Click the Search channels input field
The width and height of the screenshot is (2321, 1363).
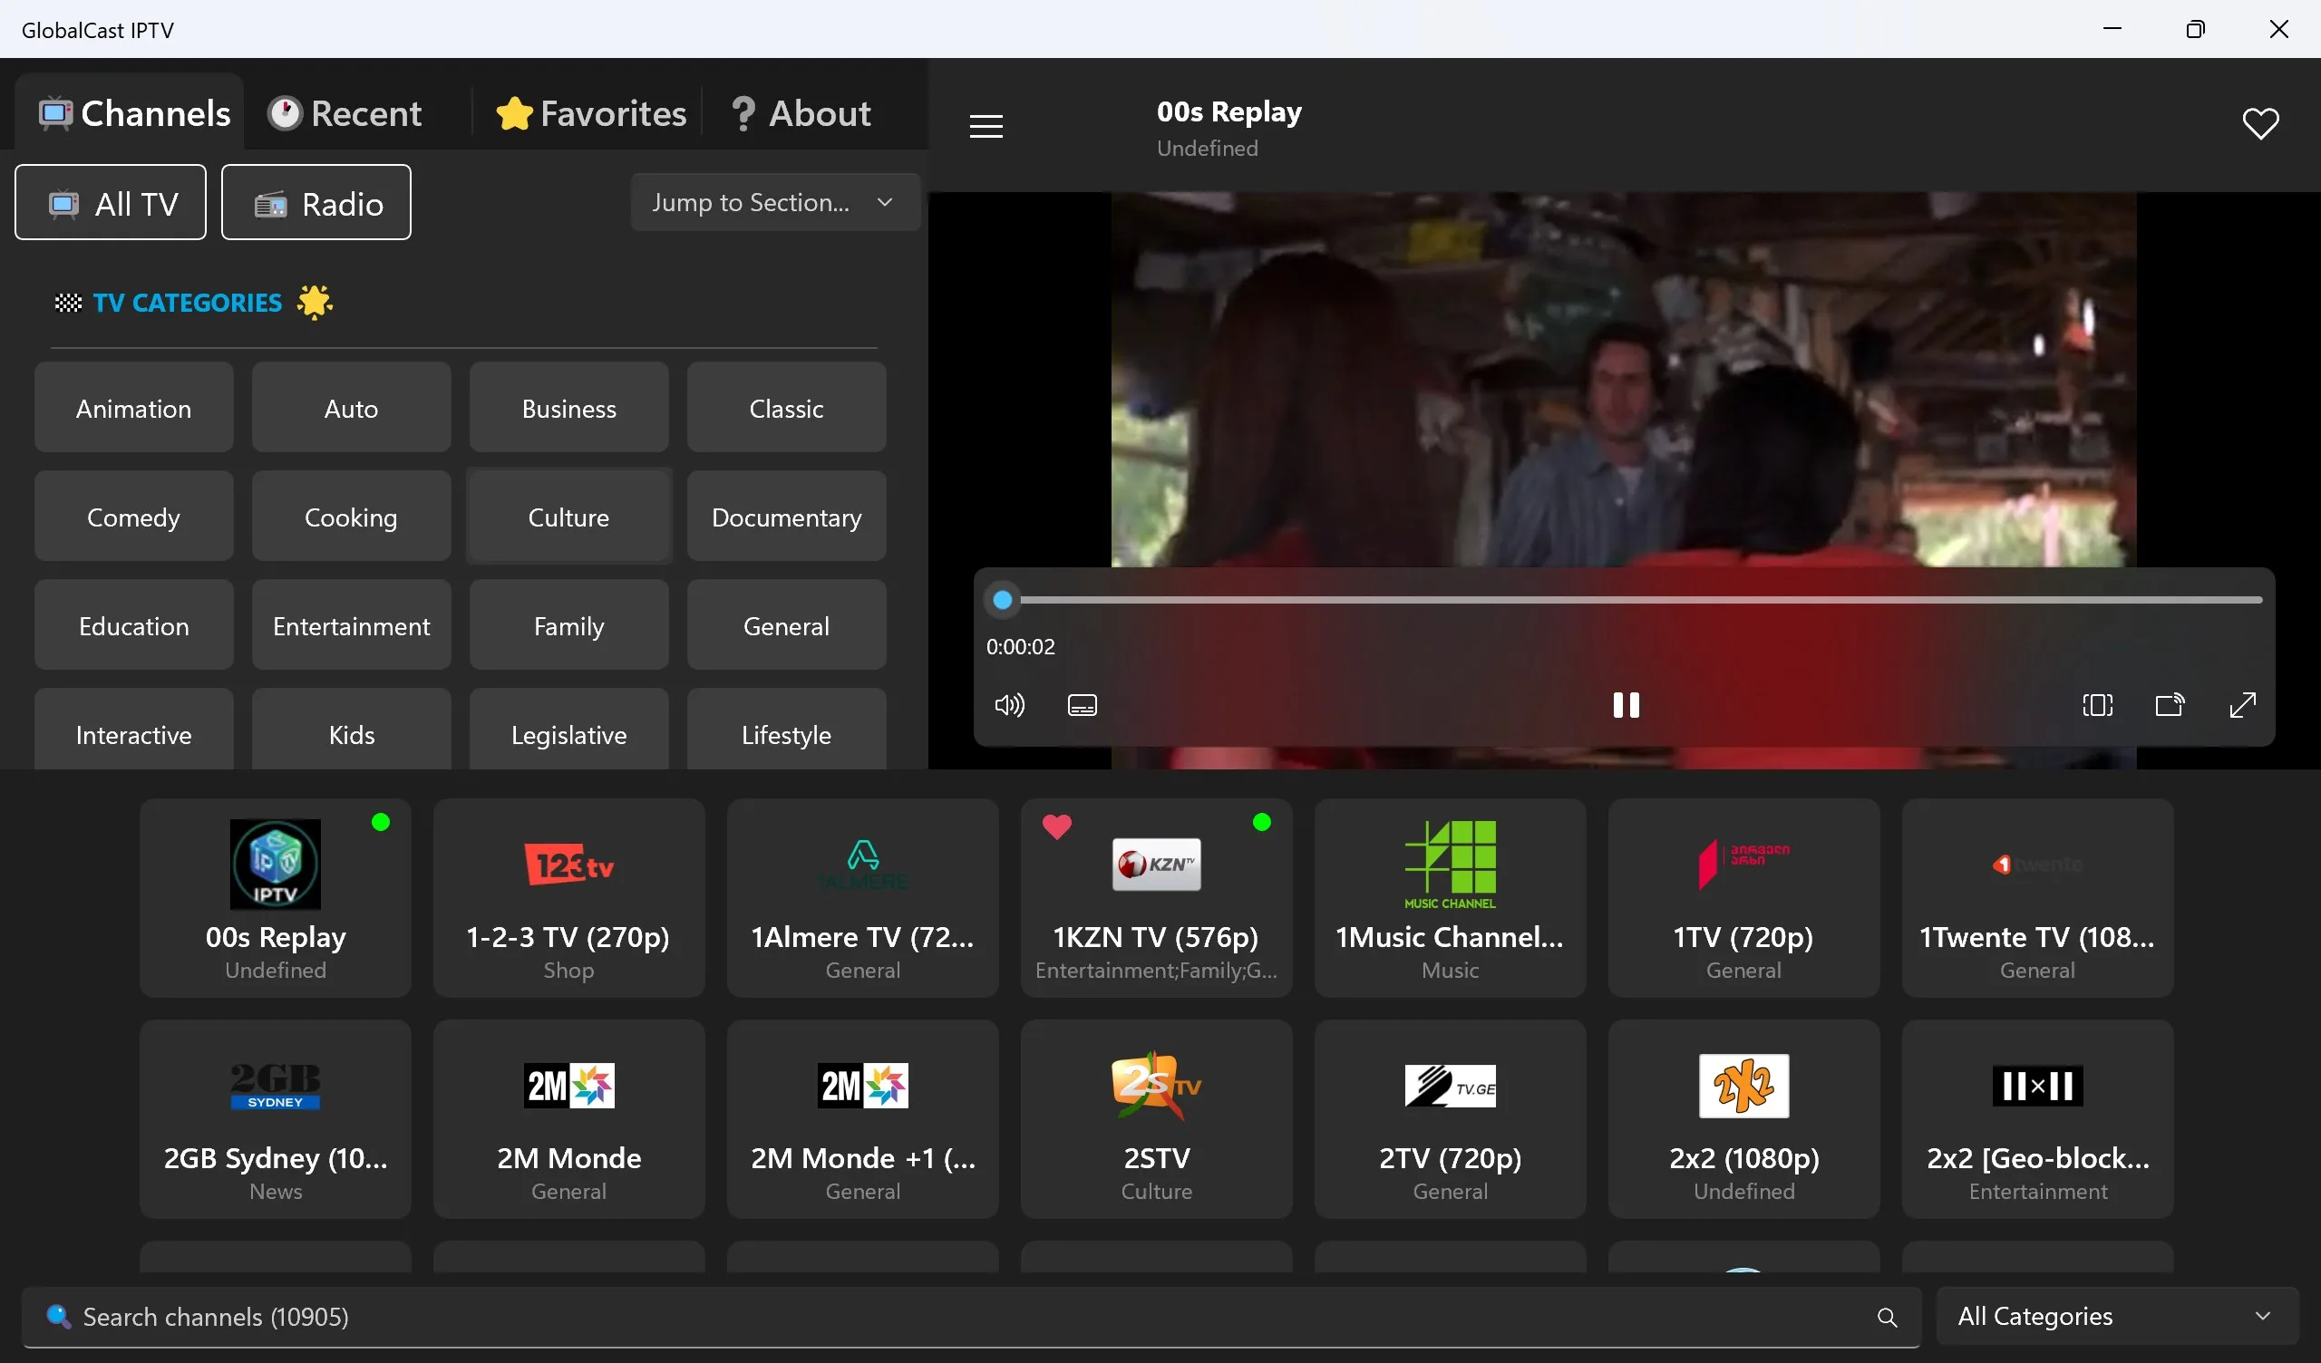971,1317
